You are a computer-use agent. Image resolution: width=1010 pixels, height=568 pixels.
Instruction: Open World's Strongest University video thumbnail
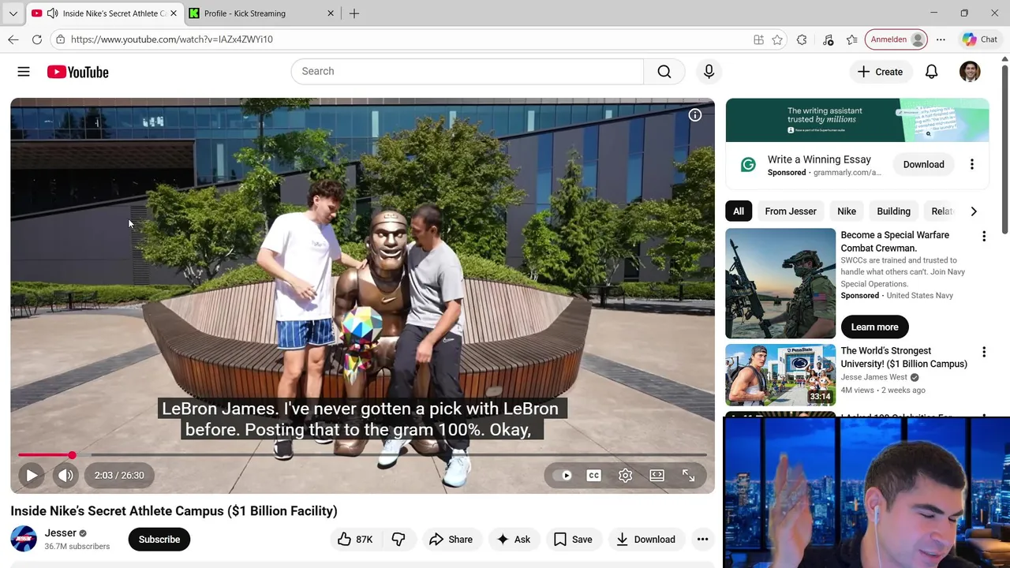780,376
